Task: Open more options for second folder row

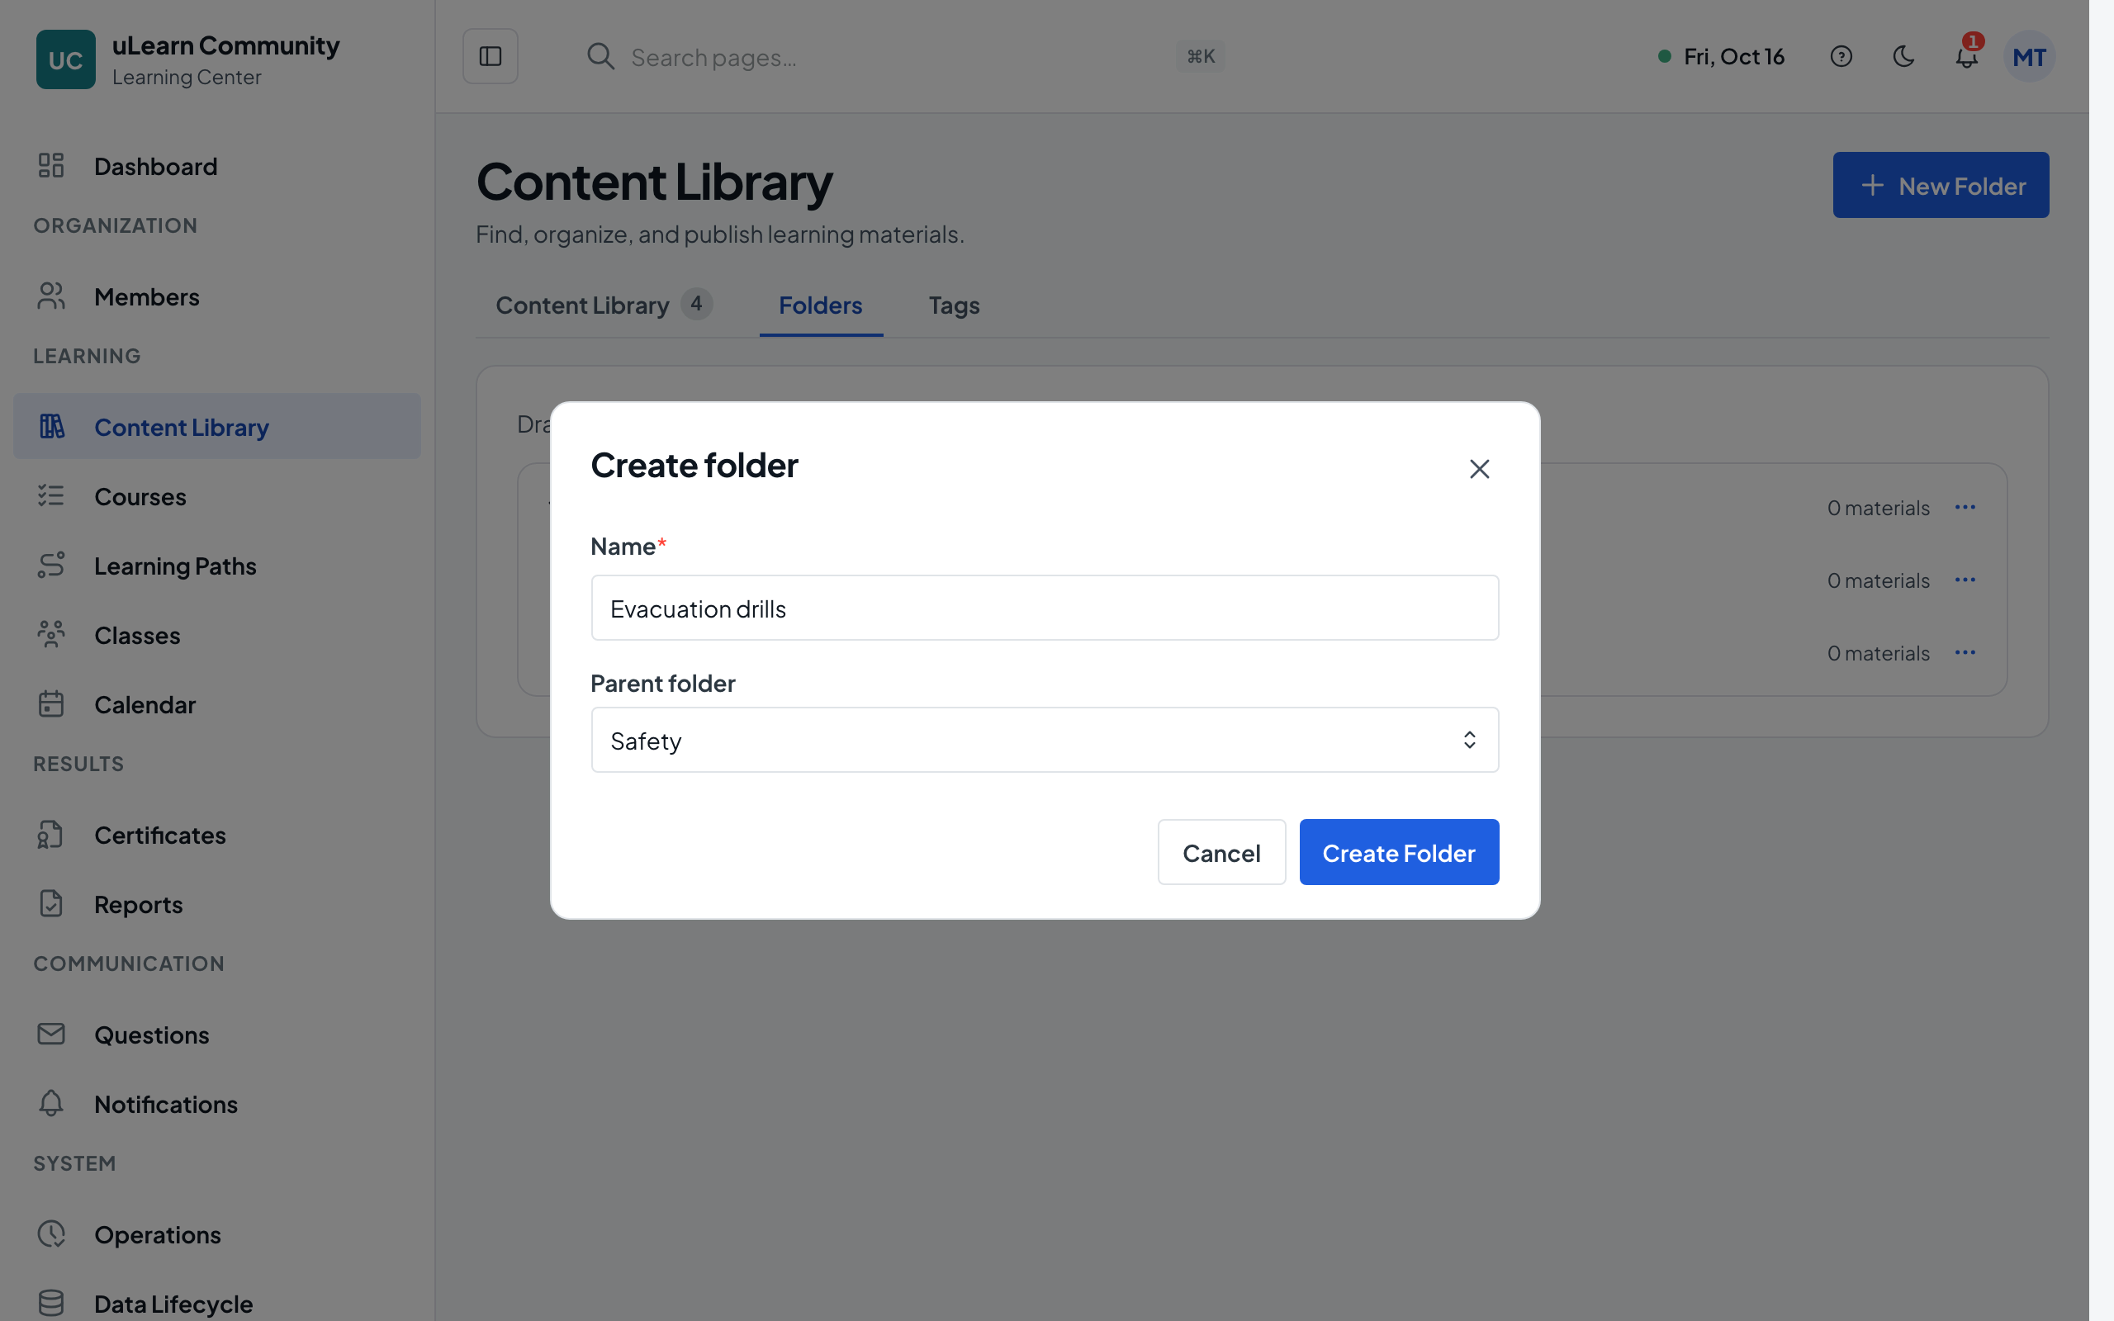Action: pyautogui.click(x=1965, y=580)
